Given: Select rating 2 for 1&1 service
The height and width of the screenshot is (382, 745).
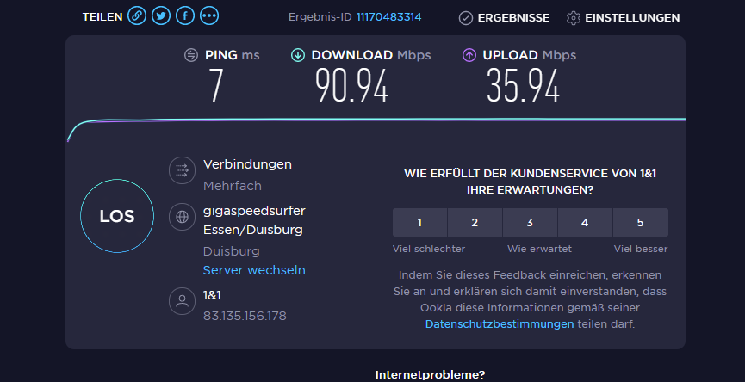Looking at the screenshot, I should 475,223.
